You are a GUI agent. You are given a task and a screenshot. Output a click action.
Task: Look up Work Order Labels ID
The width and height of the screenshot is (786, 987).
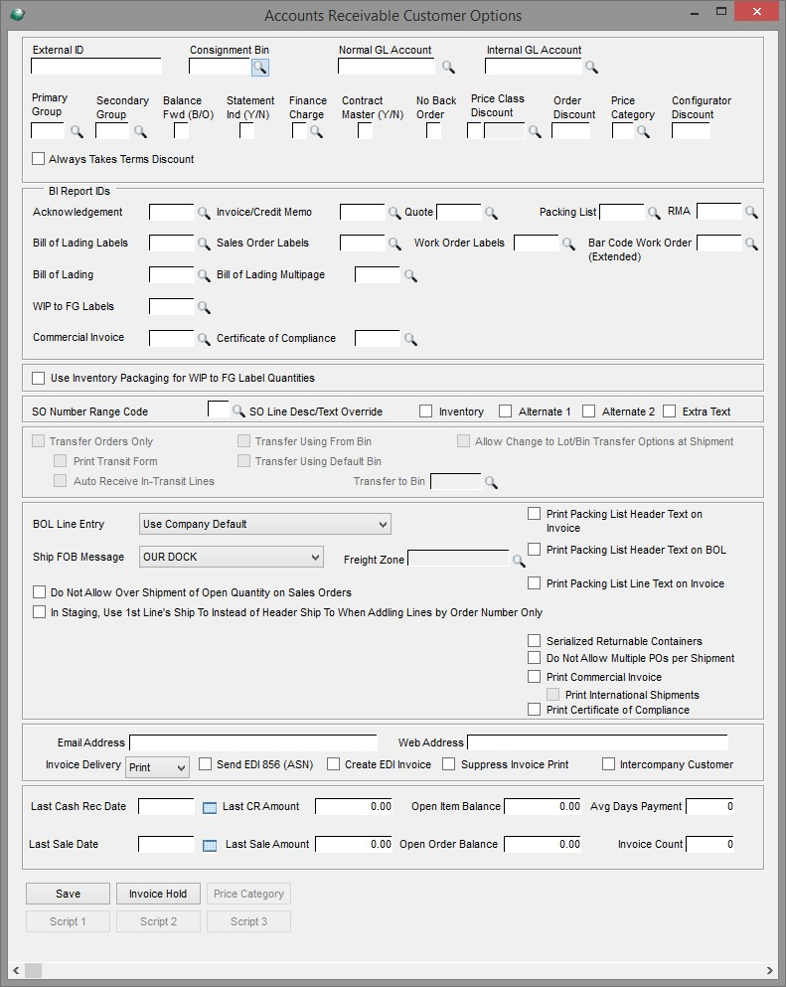(568, 244)
